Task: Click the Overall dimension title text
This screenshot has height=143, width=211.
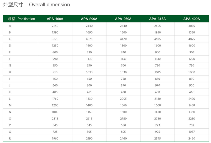Action: coord(49,5)
